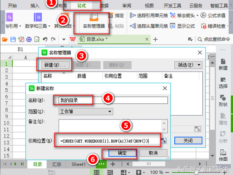Select the 汇总 sheet tab
Viewport: 233px width, 175px height.
(x=57, y=164)
